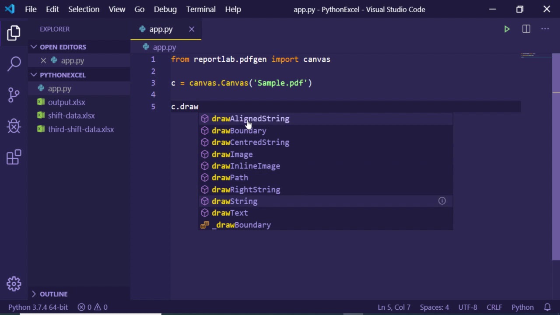This screenshot has height=315, width=560.
Task: Open shift-data.xlsx in the explorer
Action: [71, 115]
